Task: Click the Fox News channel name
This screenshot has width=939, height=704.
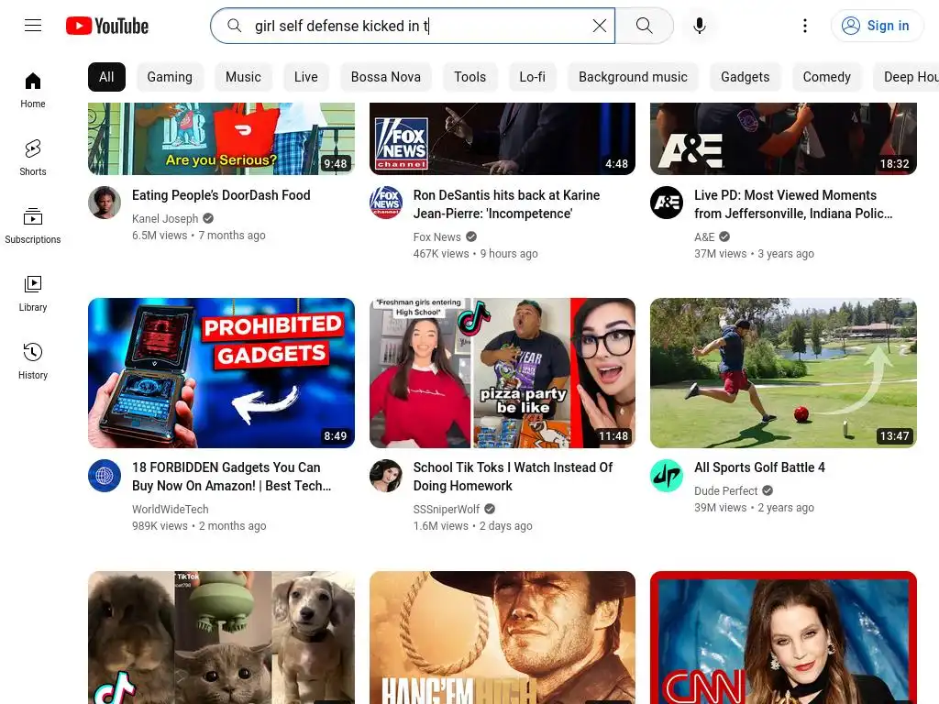Action: [x=437, y=237]
